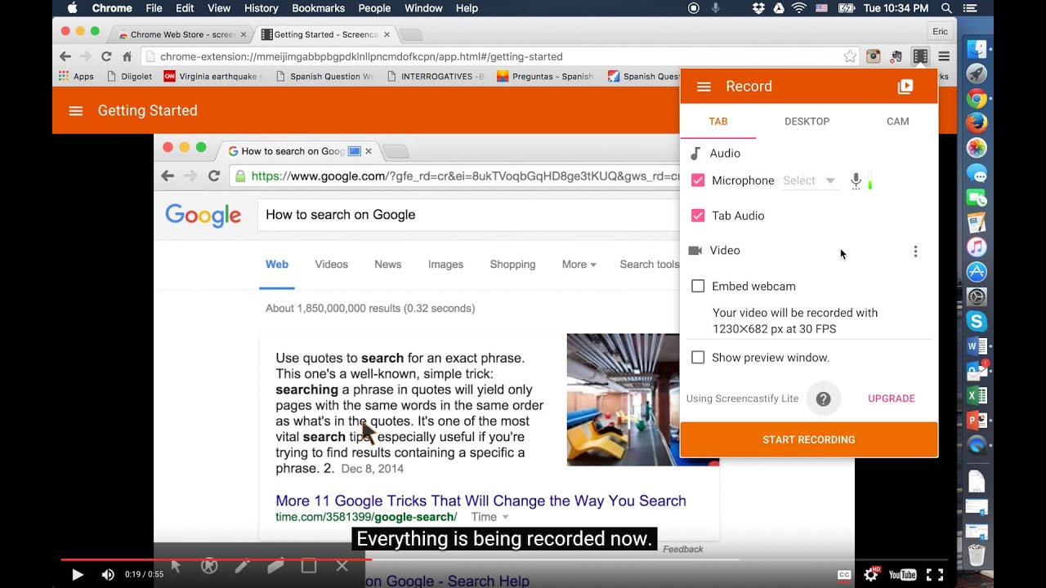Select the rectangle annotation tool
Viewport: 1046px width, 588px height.
click(308, 565)
